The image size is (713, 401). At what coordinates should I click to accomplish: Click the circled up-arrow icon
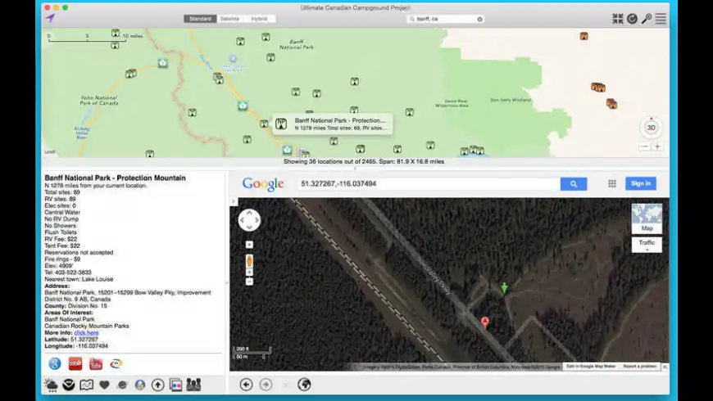(158, 385)
